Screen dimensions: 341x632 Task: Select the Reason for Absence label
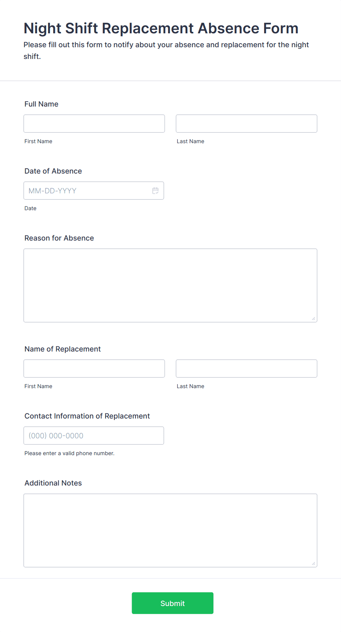click(x=59, y=238)
